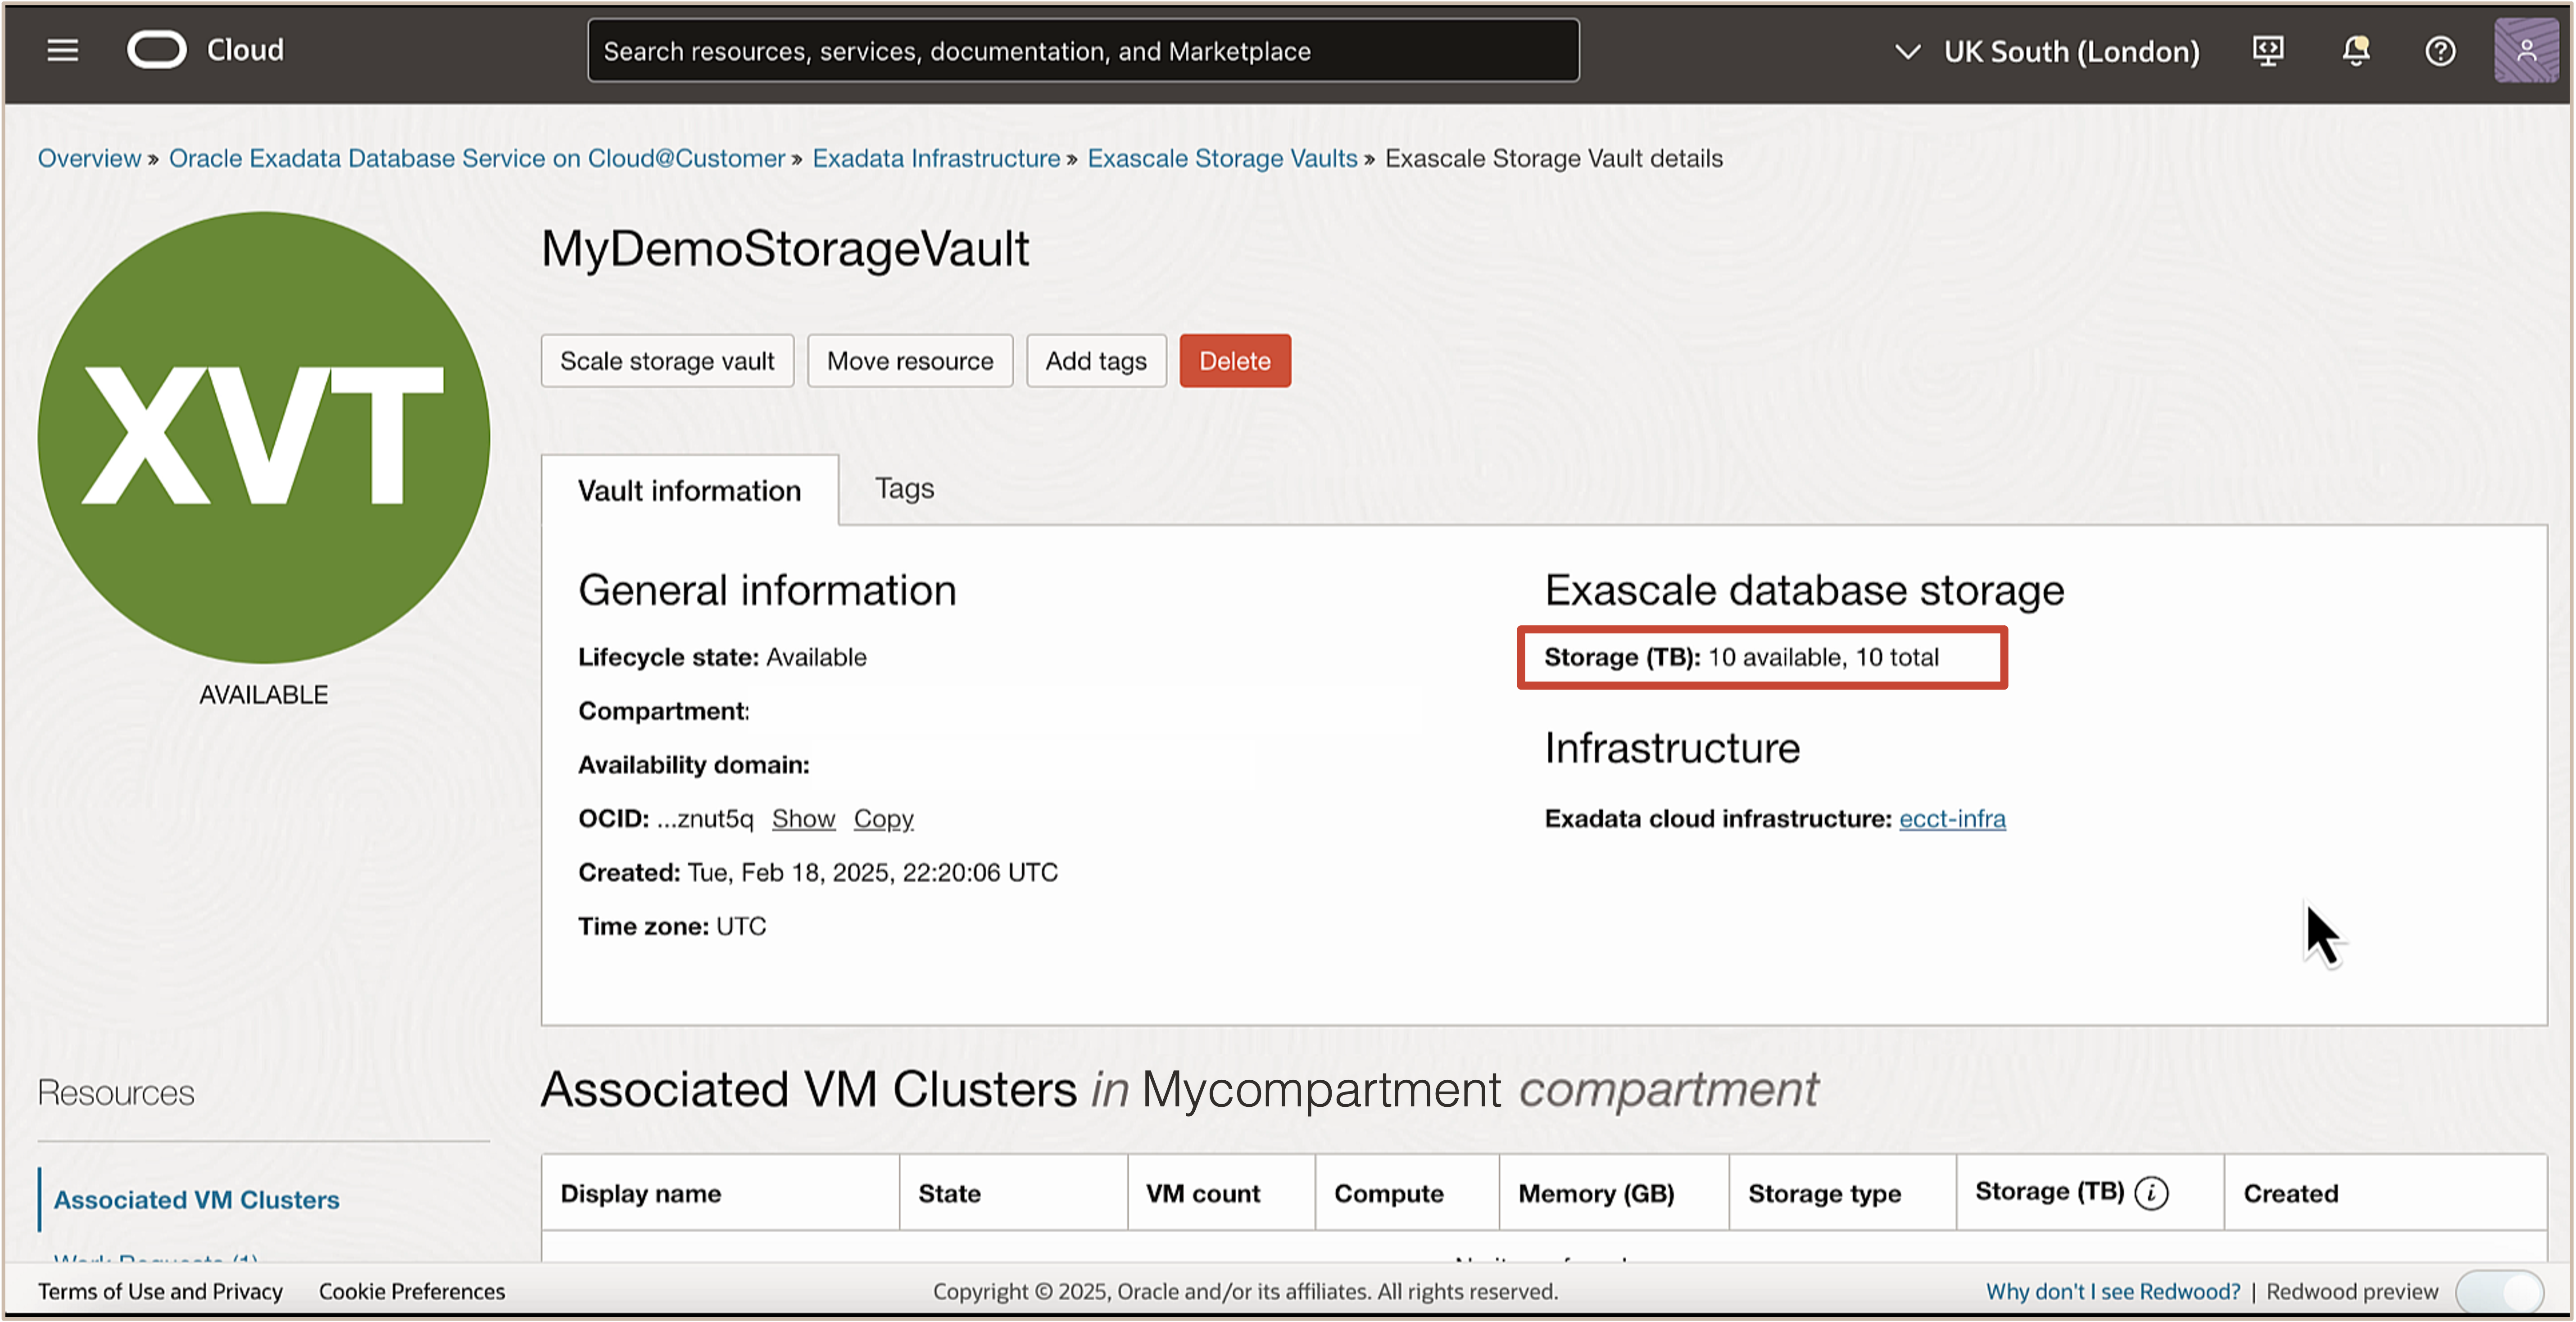Go to Exascale Storage Vaults breadcrumb
2576x1322 pixels.
[x=1222, y=158]
